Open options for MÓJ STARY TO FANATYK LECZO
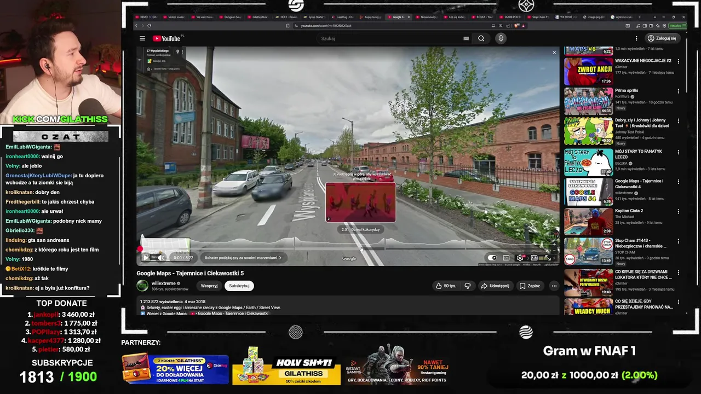Image resolution: width=701 pixels, height=394 pixels. [x=678, y=152]
